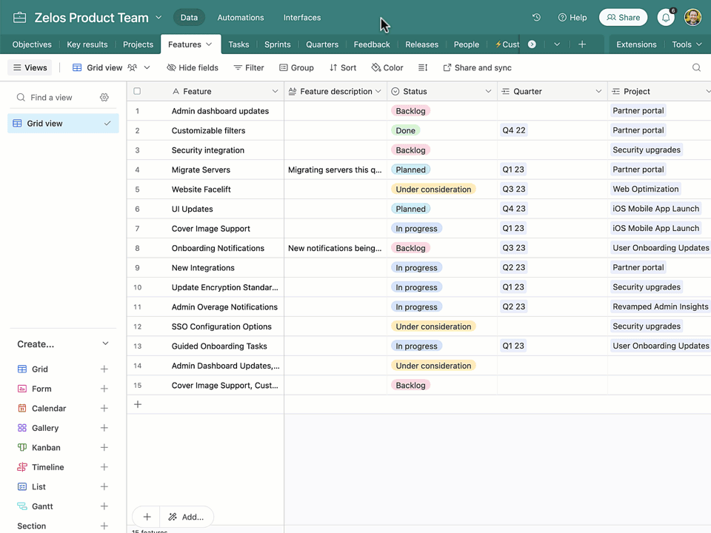Open the Status field dropdown
This screenshot has height=533, width=711.
tap(488, 90)
